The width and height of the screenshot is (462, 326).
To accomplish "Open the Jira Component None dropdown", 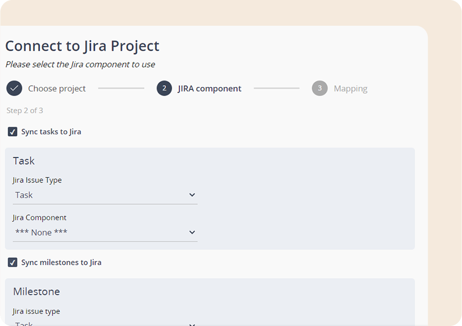I will (105, 233).
